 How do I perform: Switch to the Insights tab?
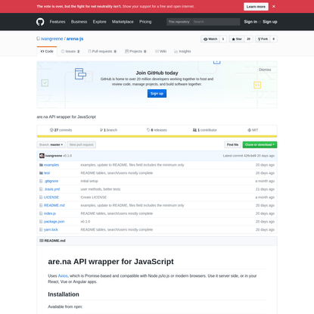[182, 51]
